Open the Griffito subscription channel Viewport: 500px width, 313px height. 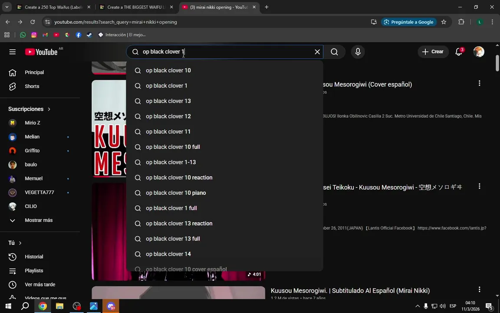tap(40, 150)
